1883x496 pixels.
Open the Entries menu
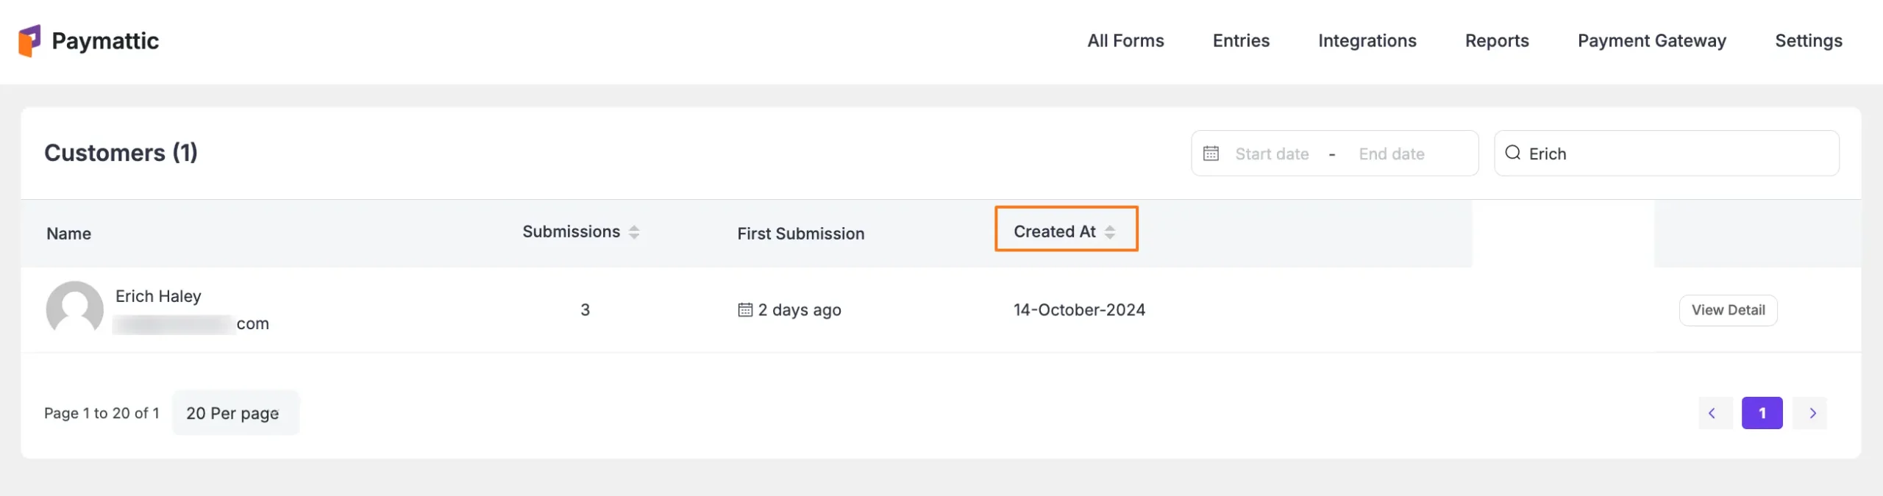(x=1241, y=41)
